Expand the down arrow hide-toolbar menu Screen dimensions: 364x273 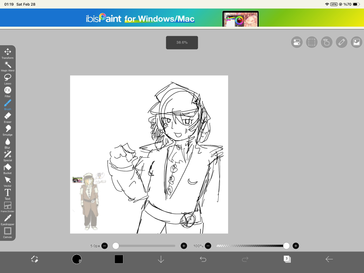pos(161,259)
